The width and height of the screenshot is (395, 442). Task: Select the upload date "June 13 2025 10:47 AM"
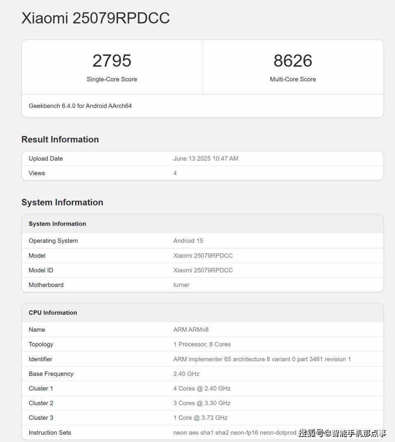click(x=206, y=158)
